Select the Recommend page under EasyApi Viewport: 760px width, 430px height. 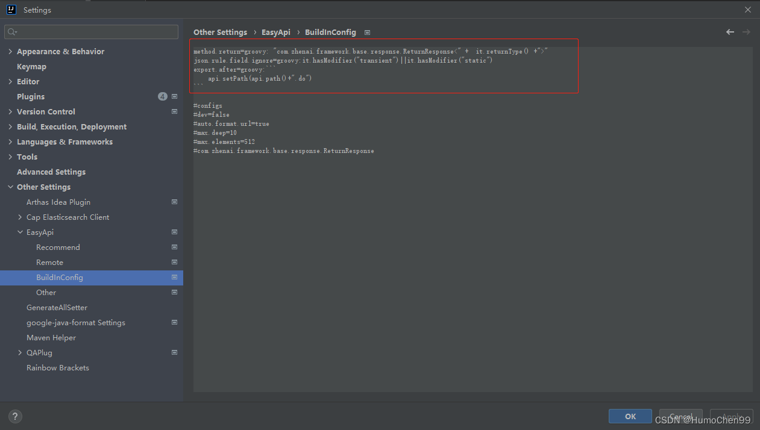coord(58,247)
